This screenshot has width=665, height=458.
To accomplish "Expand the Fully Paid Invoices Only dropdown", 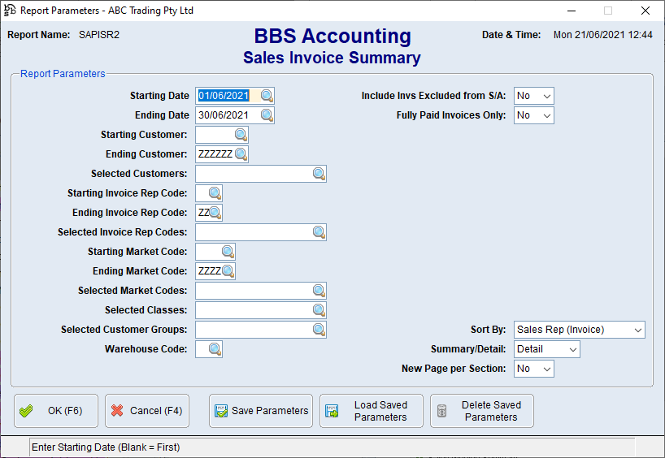I will click(x=534, y=115).
